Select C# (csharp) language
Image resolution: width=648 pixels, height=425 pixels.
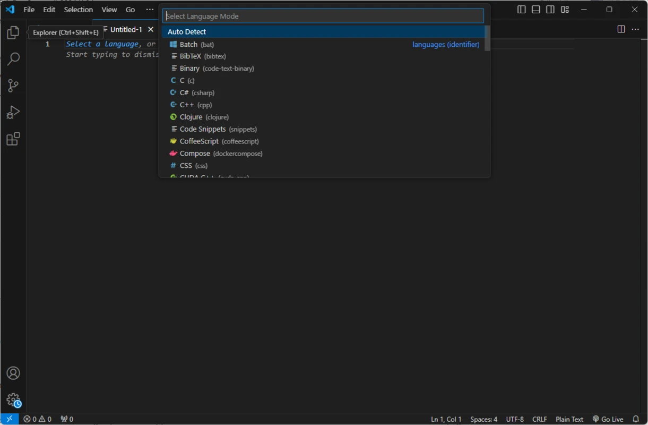[x=323, y=93]
